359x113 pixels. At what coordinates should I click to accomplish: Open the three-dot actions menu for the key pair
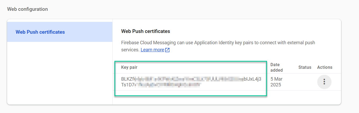pos(324,82)
